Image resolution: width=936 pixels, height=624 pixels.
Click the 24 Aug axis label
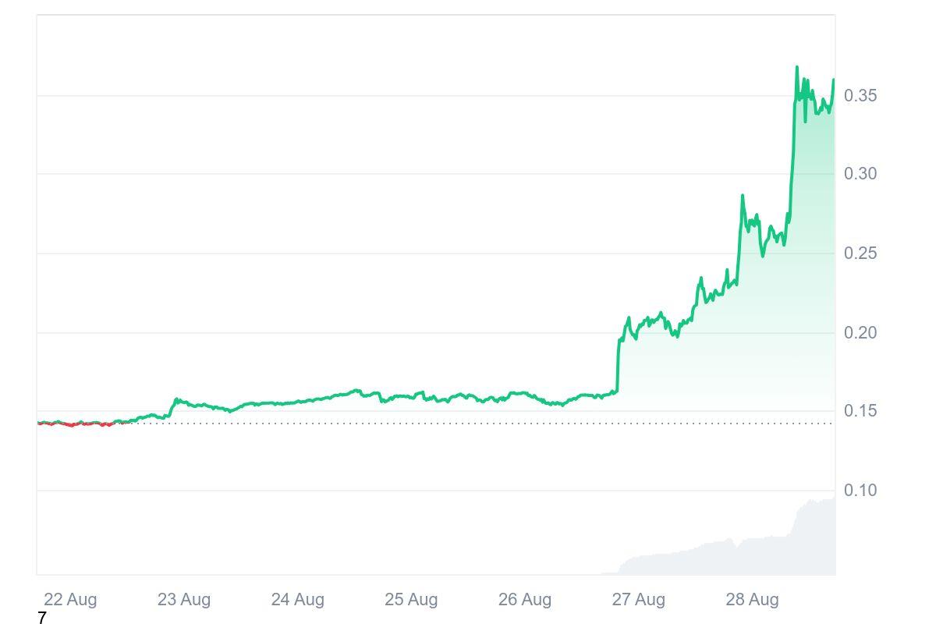click(297, 600)
